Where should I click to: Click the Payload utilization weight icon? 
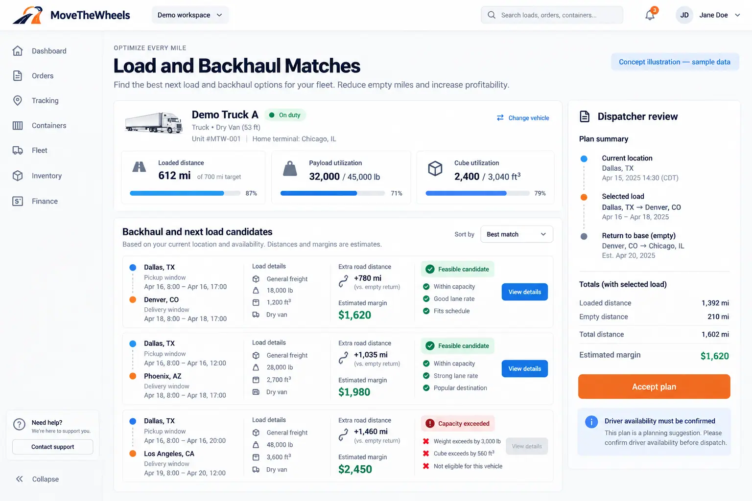point(290,168)
